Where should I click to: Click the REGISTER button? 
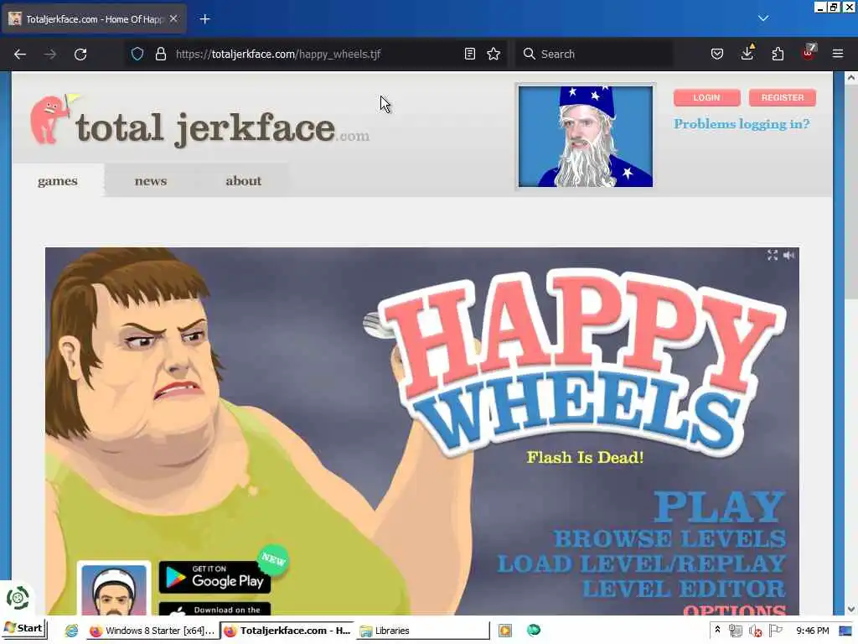click(x=783, y=97)
